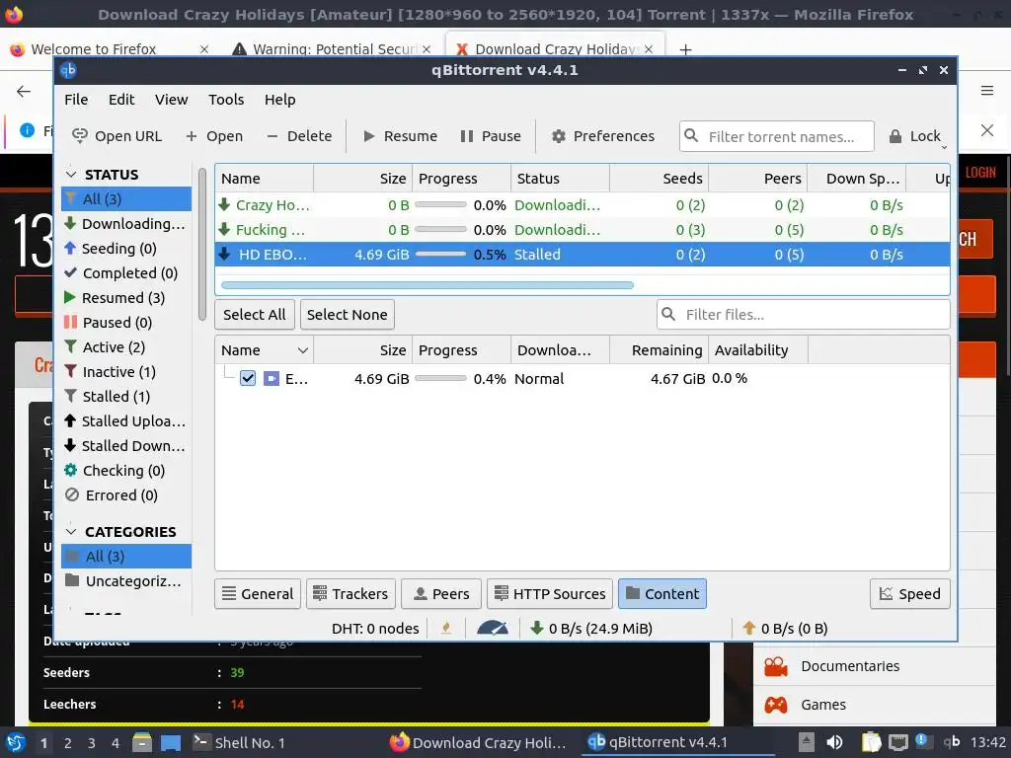Select the HD EBO… torrent row
This screenshot has width=1011, height=758.
pyautogui.click(x=583, y=254)
